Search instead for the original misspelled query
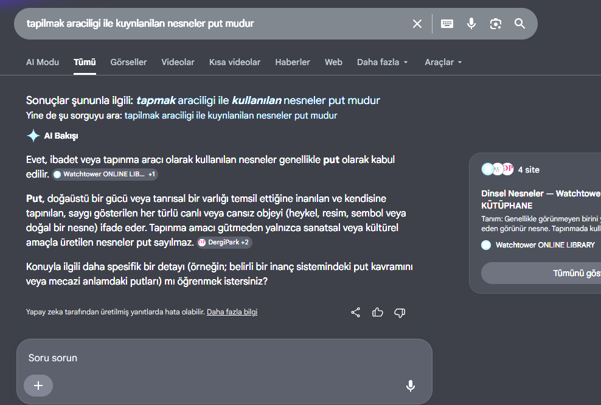 (x=231, y=116)
